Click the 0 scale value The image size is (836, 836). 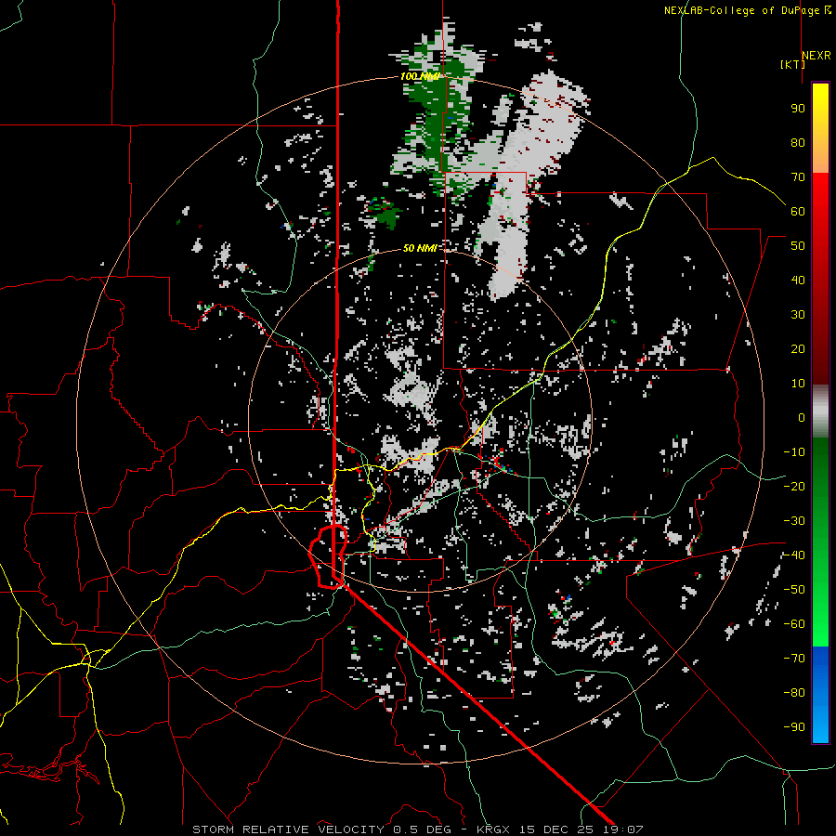[802, 418]
